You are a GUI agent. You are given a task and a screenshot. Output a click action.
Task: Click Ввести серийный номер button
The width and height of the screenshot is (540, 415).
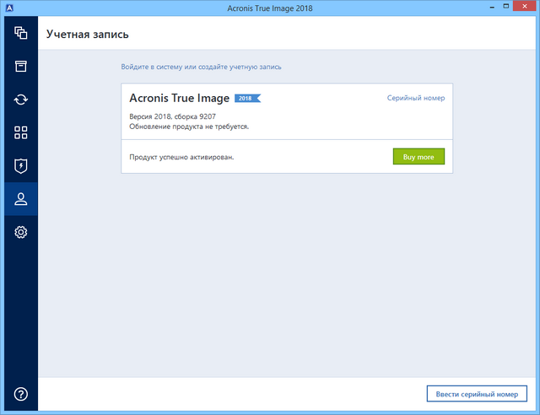pyautogui.click(x=477, y=394)
